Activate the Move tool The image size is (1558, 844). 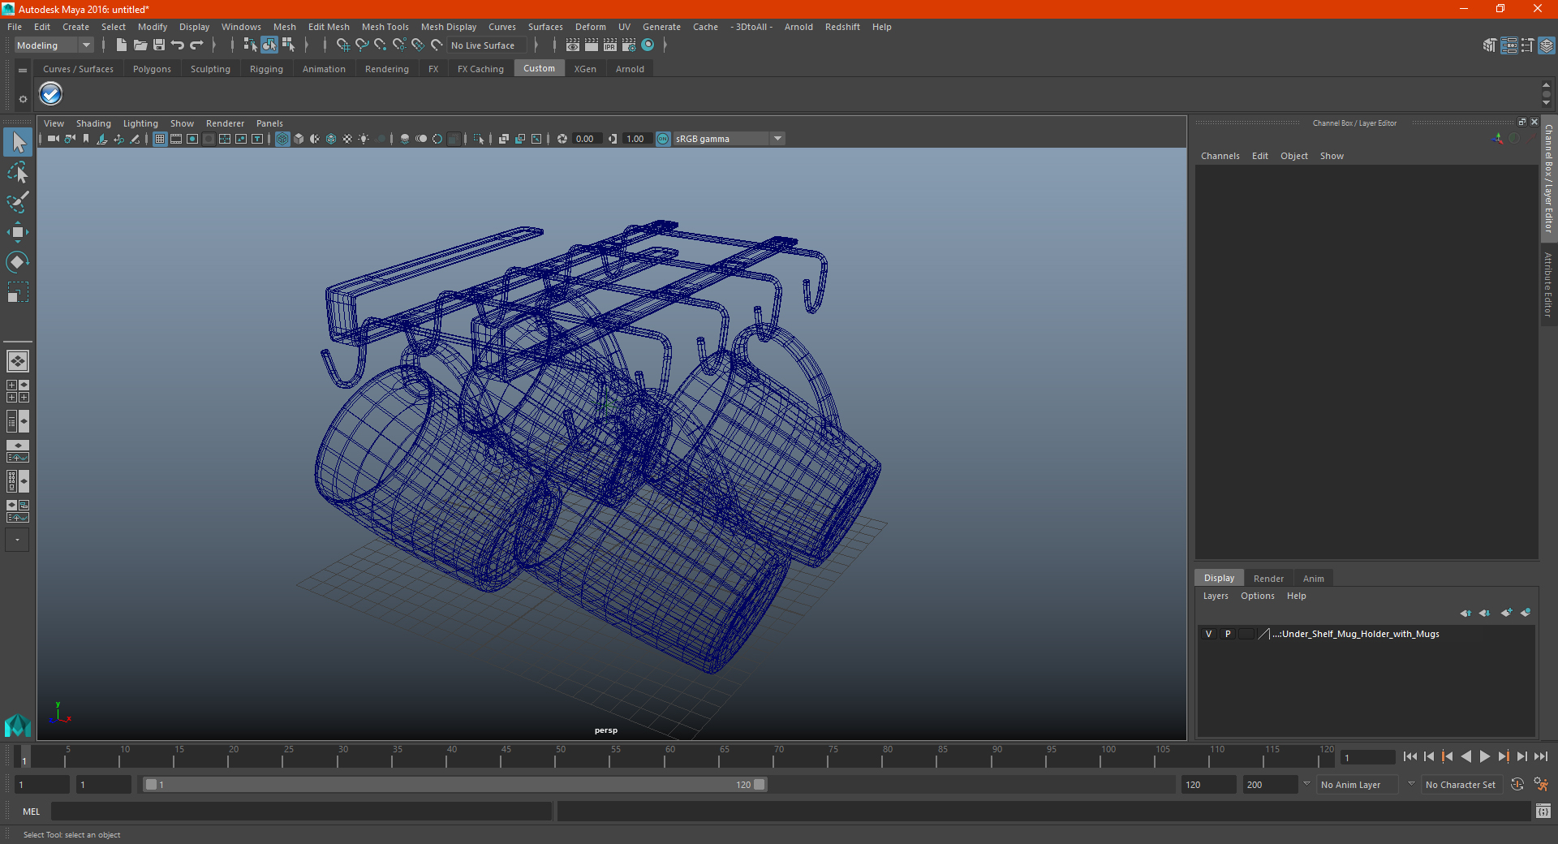click(x=18, y=232)
